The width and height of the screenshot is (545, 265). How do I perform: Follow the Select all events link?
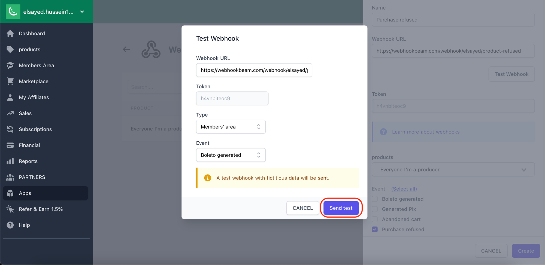(x=404, y=189)
